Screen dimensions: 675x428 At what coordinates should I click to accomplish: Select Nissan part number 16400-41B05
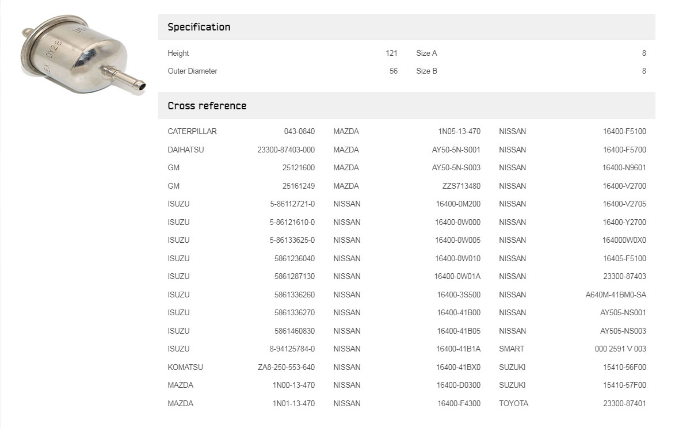coord(459,331)
